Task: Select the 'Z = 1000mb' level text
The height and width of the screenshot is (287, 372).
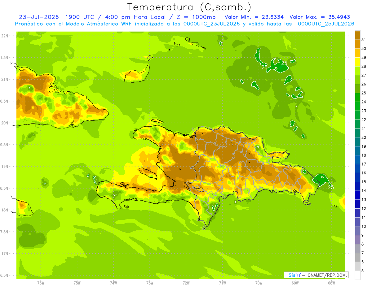Action: (197, 17)
